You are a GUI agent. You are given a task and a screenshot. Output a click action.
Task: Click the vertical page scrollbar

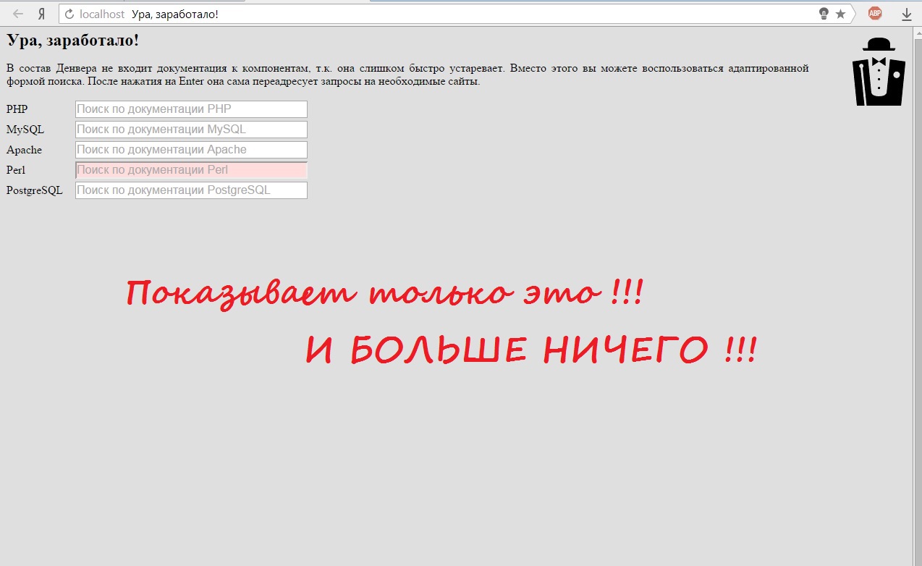(x=918, y=297)
